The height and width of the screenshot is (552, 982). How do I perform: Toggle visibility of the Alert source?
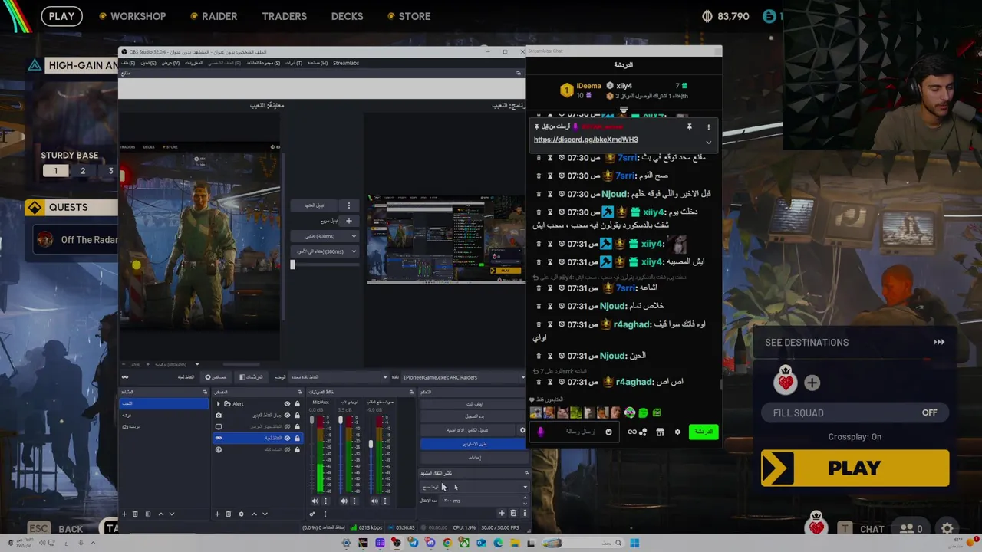287,403
